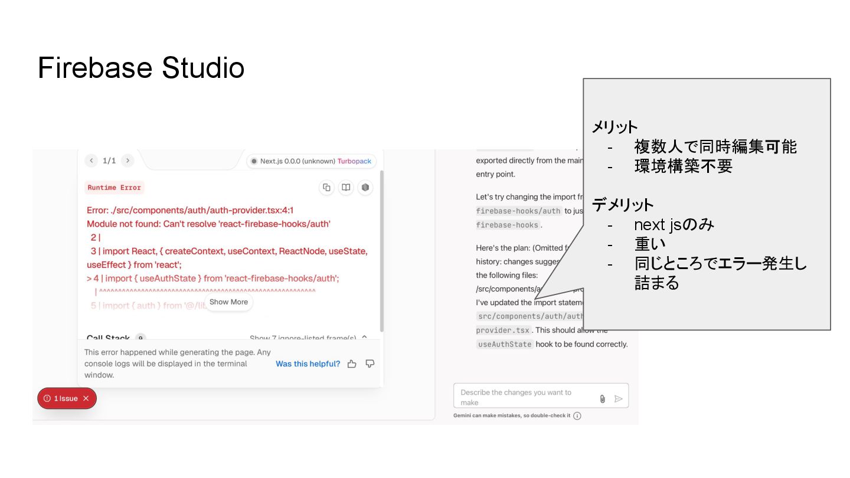Click the 環境構築不要 bullet
This screenshot has width=850, height=478.
tap(683, 166)
